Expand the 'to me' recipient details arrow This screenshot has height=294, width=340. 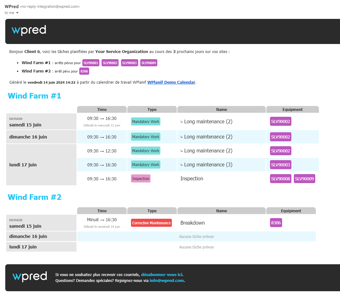point(17,13)
